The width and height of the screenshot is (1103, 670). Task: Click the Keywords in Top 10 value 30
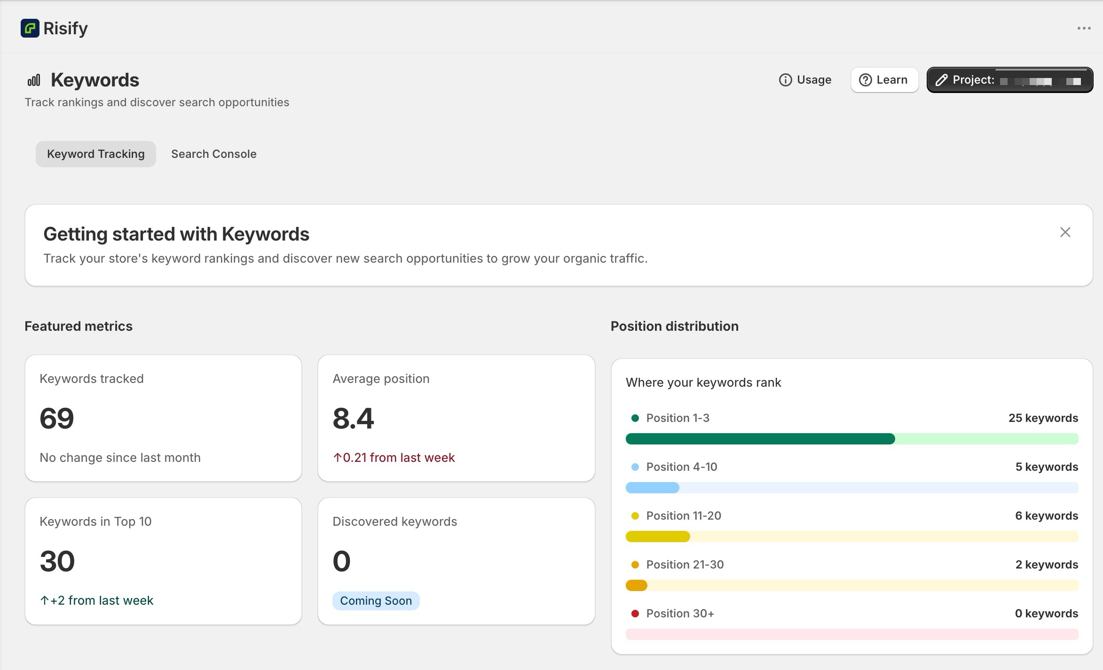click(x=57, y=561)
